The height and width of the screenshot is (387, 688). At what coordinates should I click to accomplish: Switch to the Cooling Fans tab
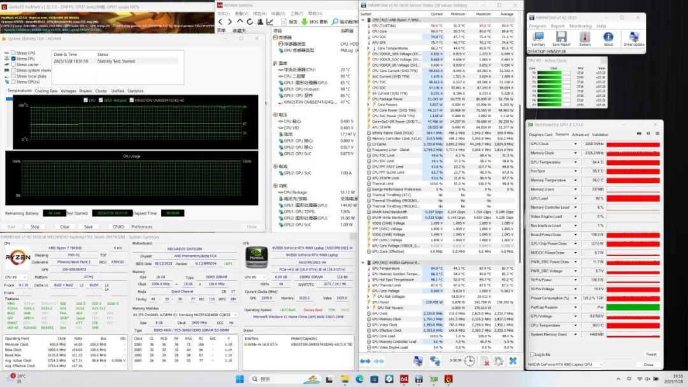tap(46, 91)
